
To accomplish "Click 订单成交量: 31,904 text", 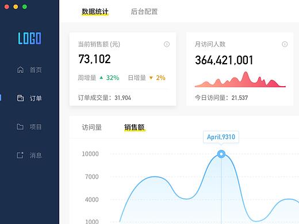I will [105, 98].
